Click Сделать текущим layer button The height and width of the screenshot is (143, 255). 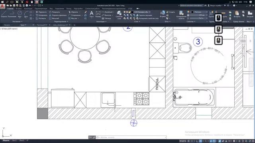coord(144,15)
